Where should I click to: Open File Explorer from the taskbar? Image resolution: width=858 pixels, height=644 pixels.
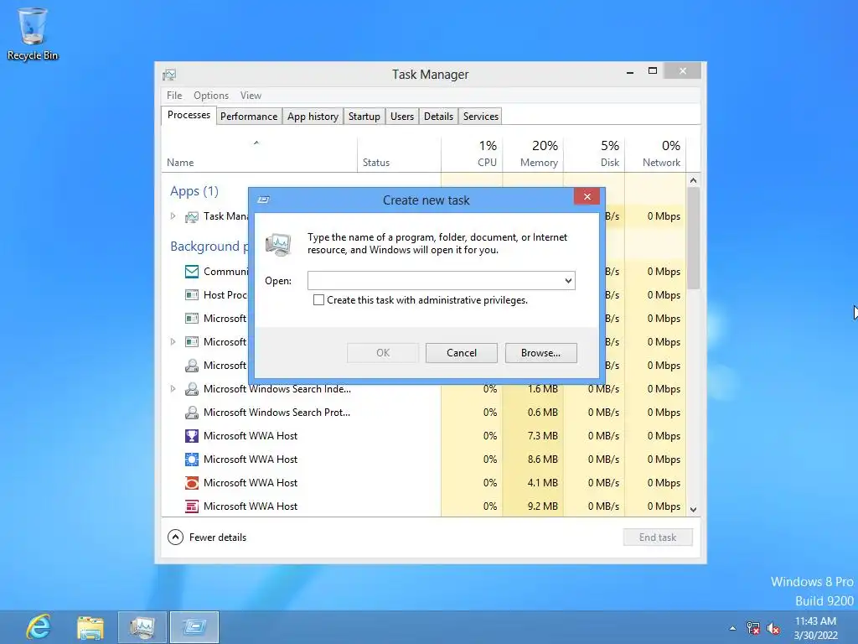[x=90, y=627]
